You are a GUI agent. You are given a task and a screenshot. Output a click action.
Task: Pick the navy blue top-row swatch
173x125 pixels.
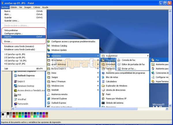pos(26,113)
